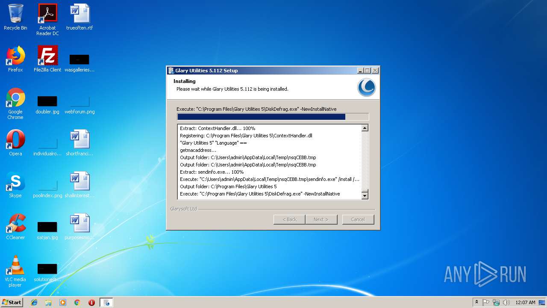Open Action Center flag icon
This screenshot has height=308, width=547.
(x=486, y=302)
